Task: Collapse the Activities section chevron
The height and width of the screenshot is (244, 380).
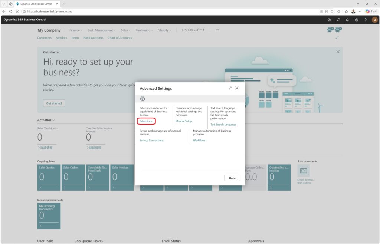Action: pyautogui.click(x=53, y=120)
